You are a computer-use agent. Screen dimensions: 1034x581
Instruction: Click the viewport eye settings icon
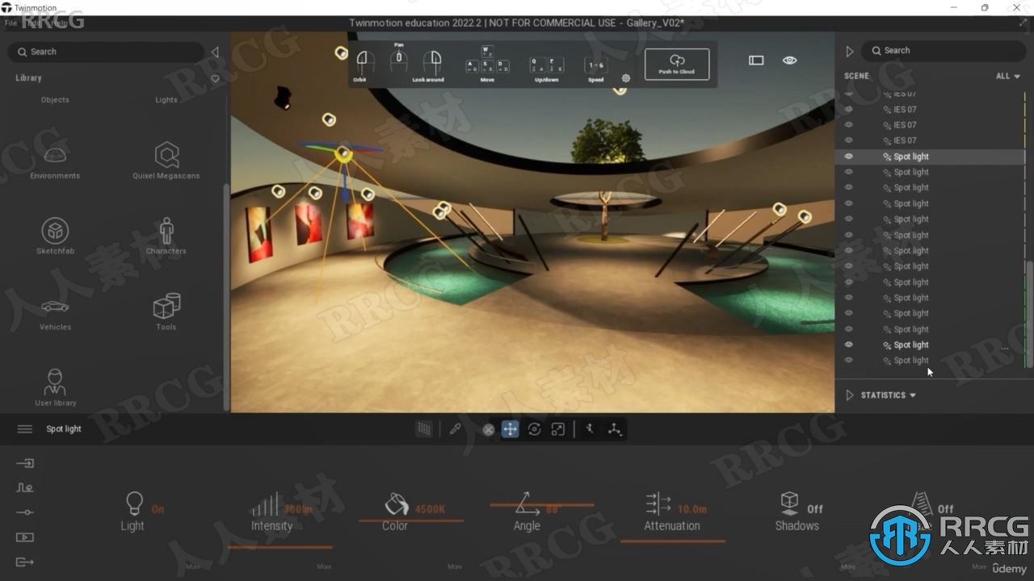pos(789,61)
